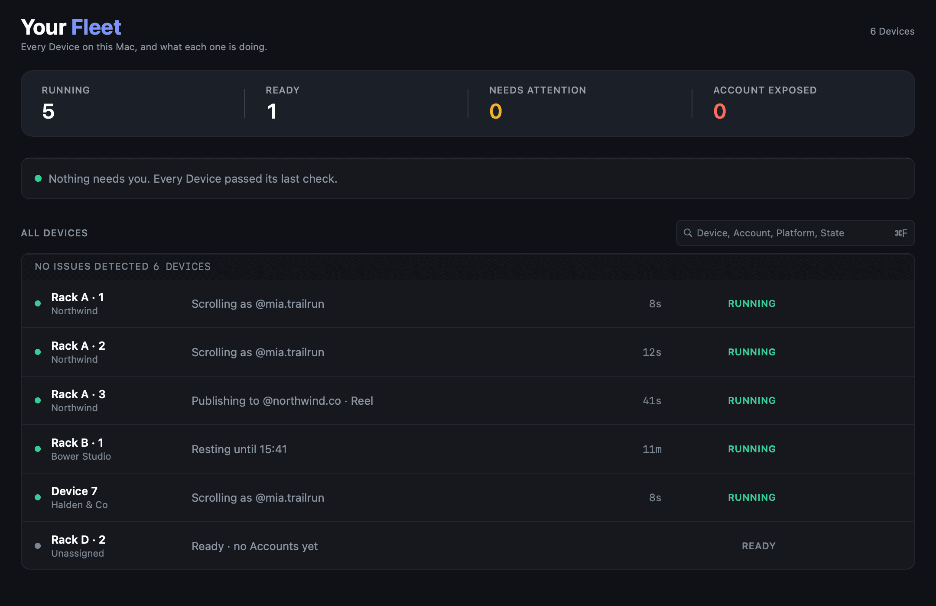The image size is (936, 606).
Task: Click the green status dot for Rack A · 3
Action: 38,400
